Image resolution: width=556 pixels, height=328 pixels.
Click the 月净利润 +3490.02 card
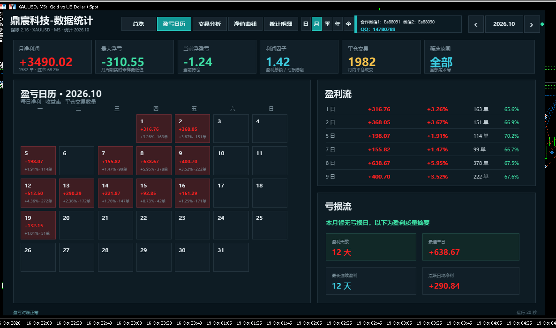tap(53, 57)
